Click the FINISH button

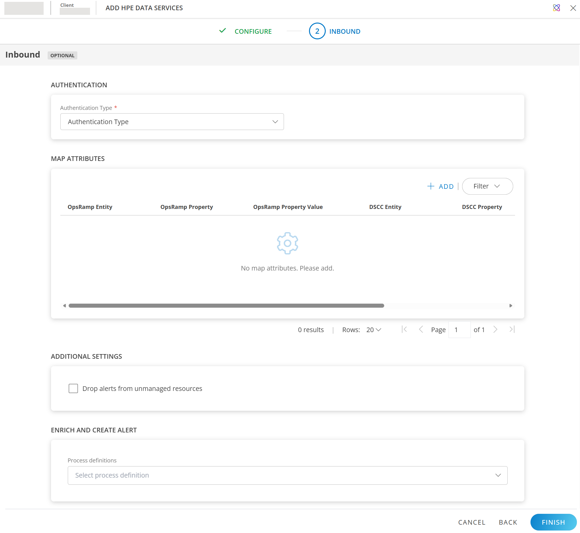tap(553, 522)
